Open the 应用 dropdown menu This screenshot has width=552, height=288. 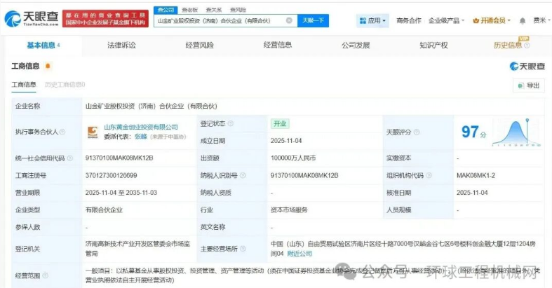(372, 21)
